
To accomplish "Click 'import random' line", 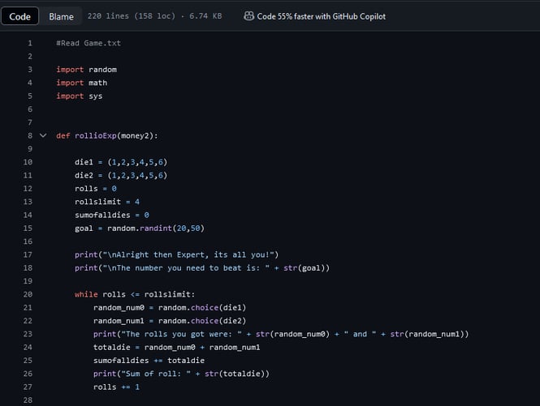I will point(86,70).
